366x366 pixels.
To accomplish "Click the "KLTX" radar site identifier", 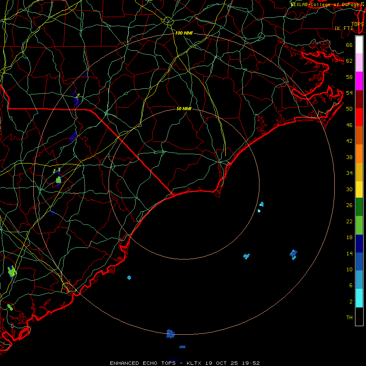I will 195,363.
